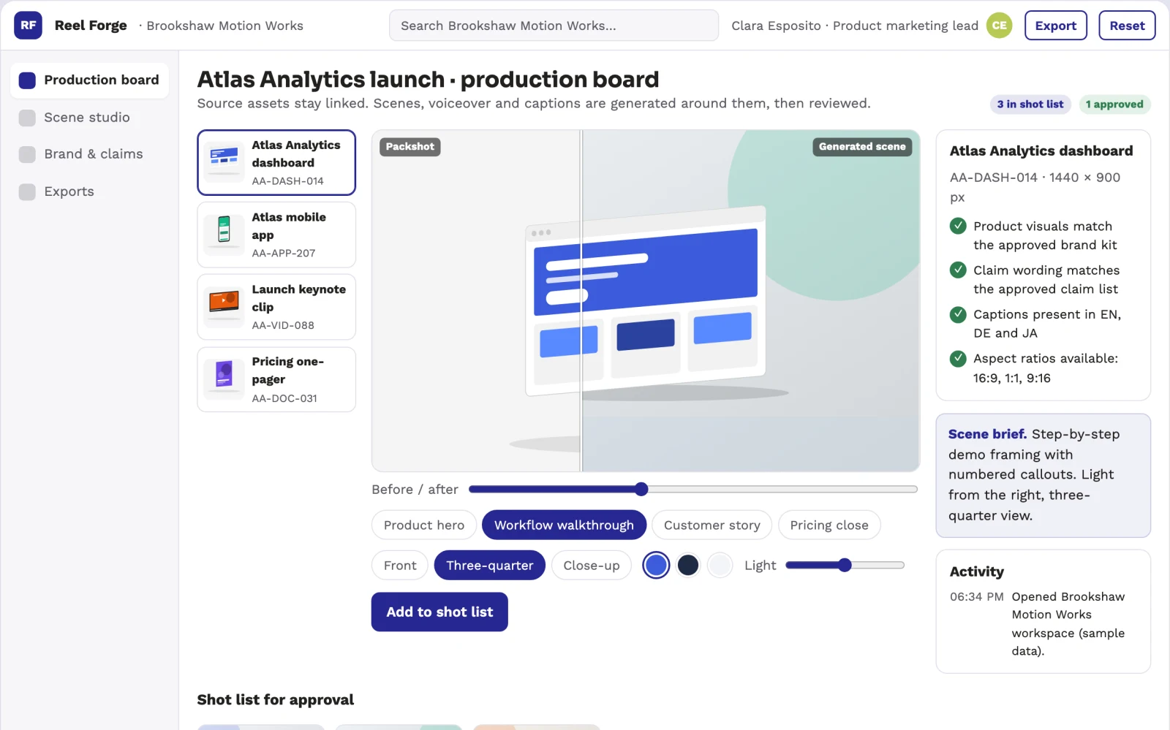Click the Scene studio sidebar icon
The height and width of the screenshot is (730, 1170).
pos(27,118)
